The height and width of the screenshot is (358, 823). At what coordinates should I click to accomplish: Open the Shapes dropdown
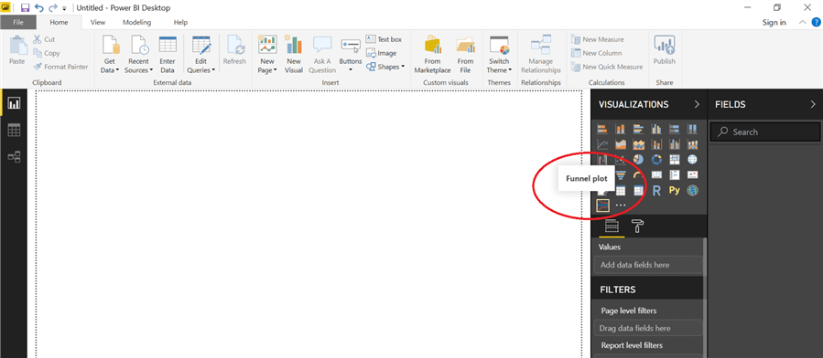pyautogui.click(x=385, y=67)
